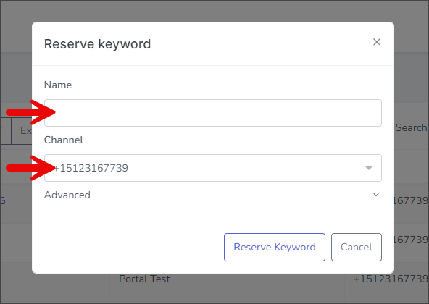Select the Portal Test table cell
Viewport: 429px width, 304px height.
(x=144, y=279)
